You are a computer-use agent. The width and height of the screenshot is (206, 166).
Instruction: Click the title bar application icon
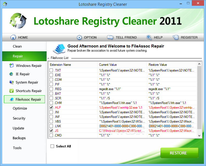pos(5,4)
